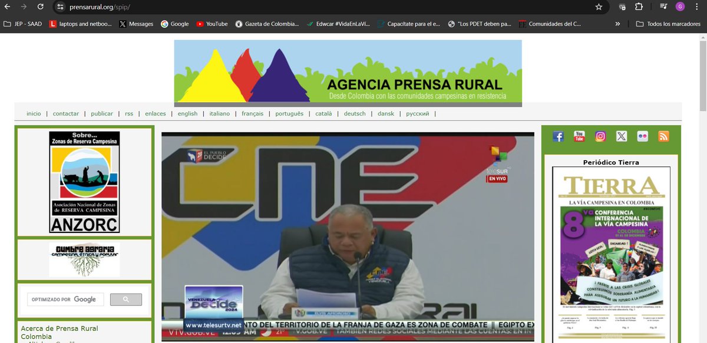Open the rss menu item
The image size is (707, 343).
click(x=129, y=114)
